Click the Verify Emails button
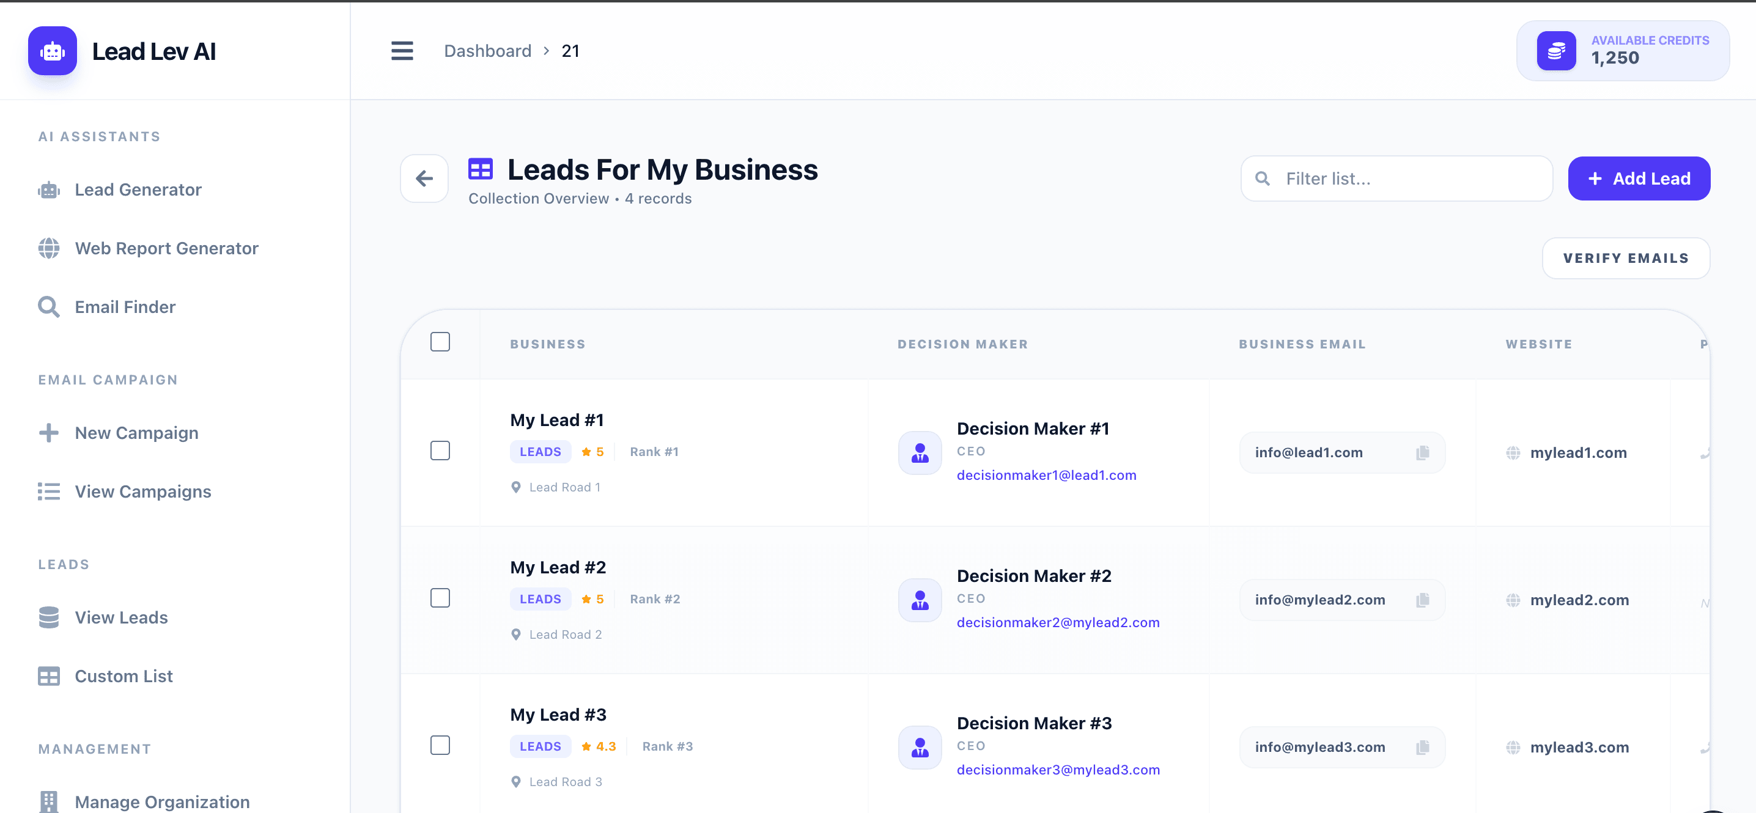 point(1626,259)
